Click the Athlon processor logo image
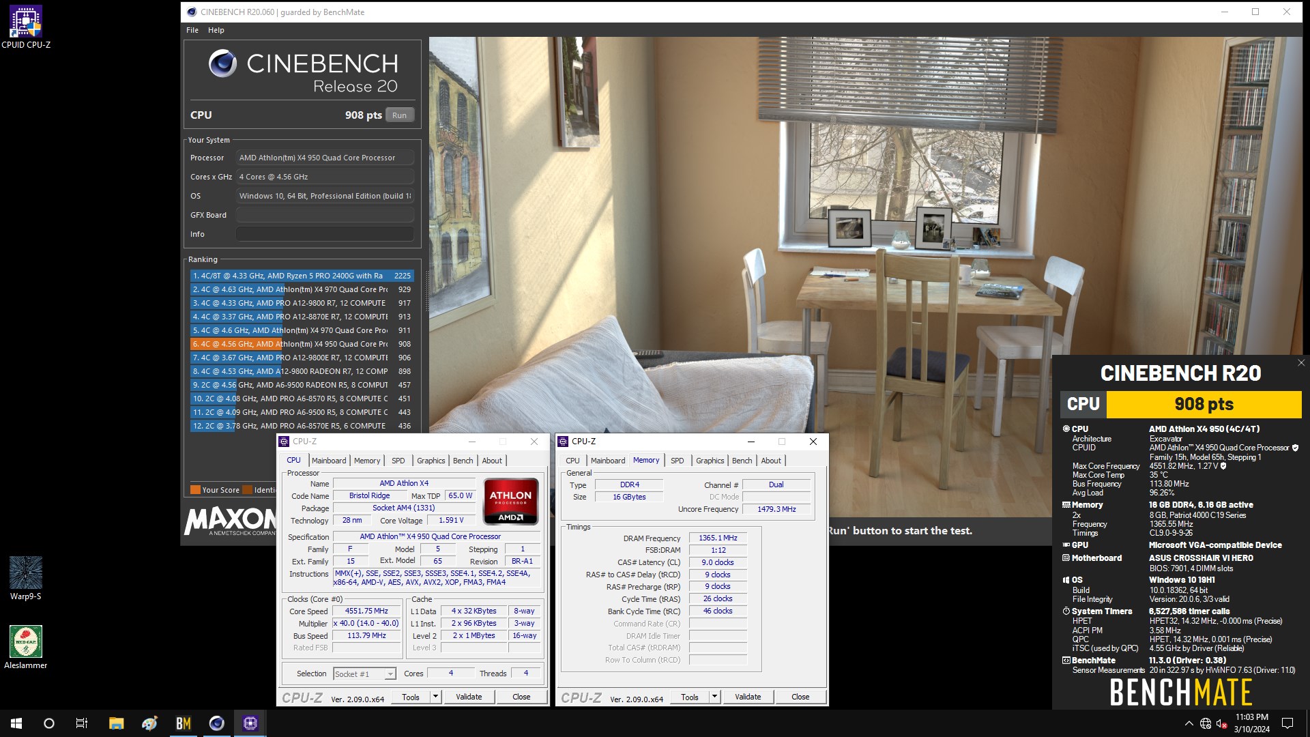The height and width of the screenshot is (737, 1310). click(x=510, y=501)
